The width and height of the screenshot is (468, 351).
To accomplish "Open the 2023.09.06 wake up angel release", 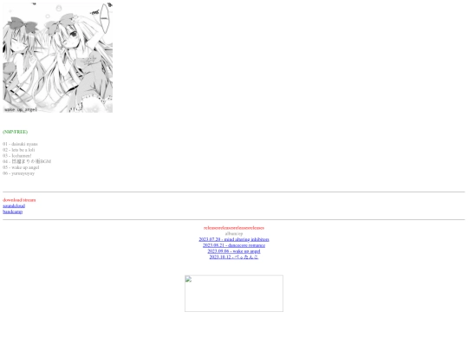I will pyautogui.click(x=234, y=251).
